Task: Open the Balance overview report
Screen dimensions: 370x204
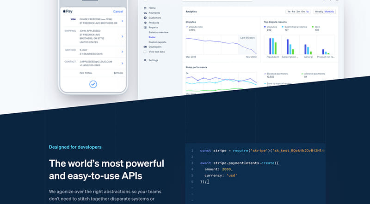Action: (x=158, y=32)
